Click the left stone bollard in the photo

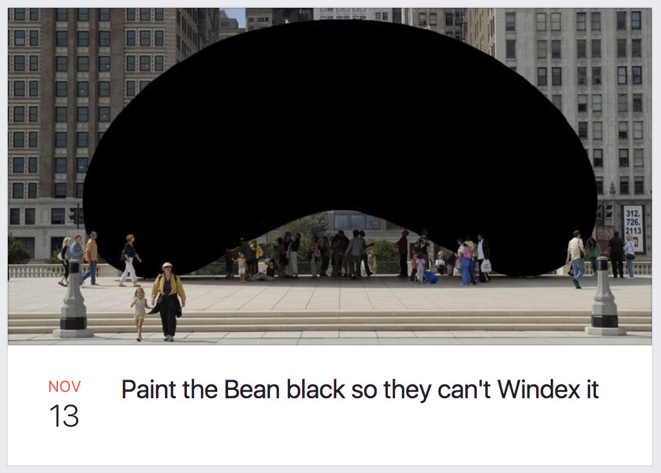(x=73, y=299)
